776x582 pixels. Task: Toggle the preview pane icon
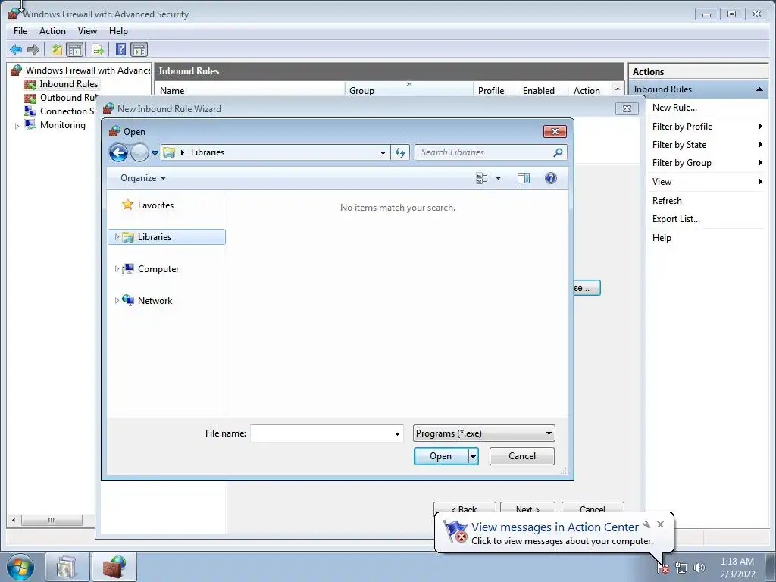tap(524, 178)
